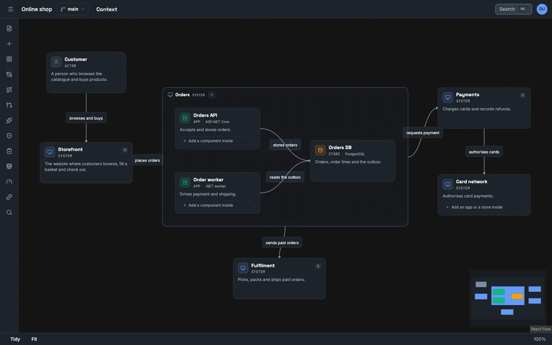Viewport: 552px width, 345px height.
Task: Click the plus icon in the left sidebar
Action: point(9,44)
